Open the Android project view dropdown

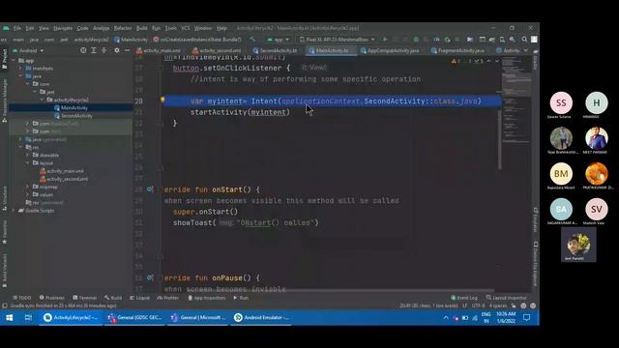28,50
